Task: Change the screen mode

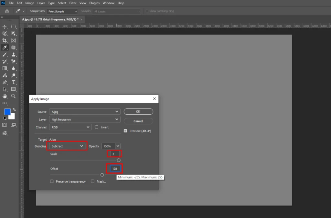Action: click(x=13, y=125)
